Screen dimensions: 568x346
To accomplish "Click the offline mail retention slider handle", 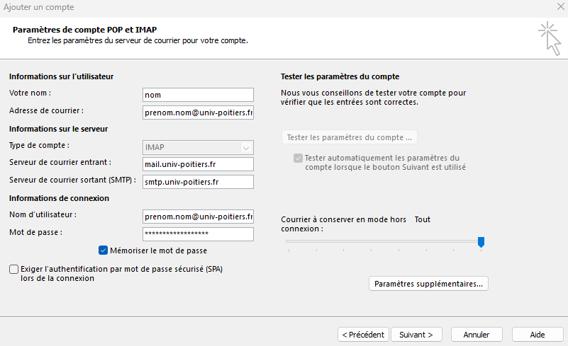I will [x=481, y=242].
